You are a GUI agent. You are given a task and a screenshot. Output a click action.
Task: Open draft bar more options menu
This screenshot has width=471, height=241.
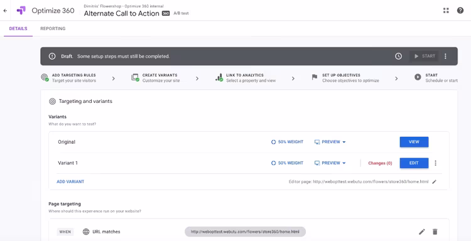[x=445, y=56]
